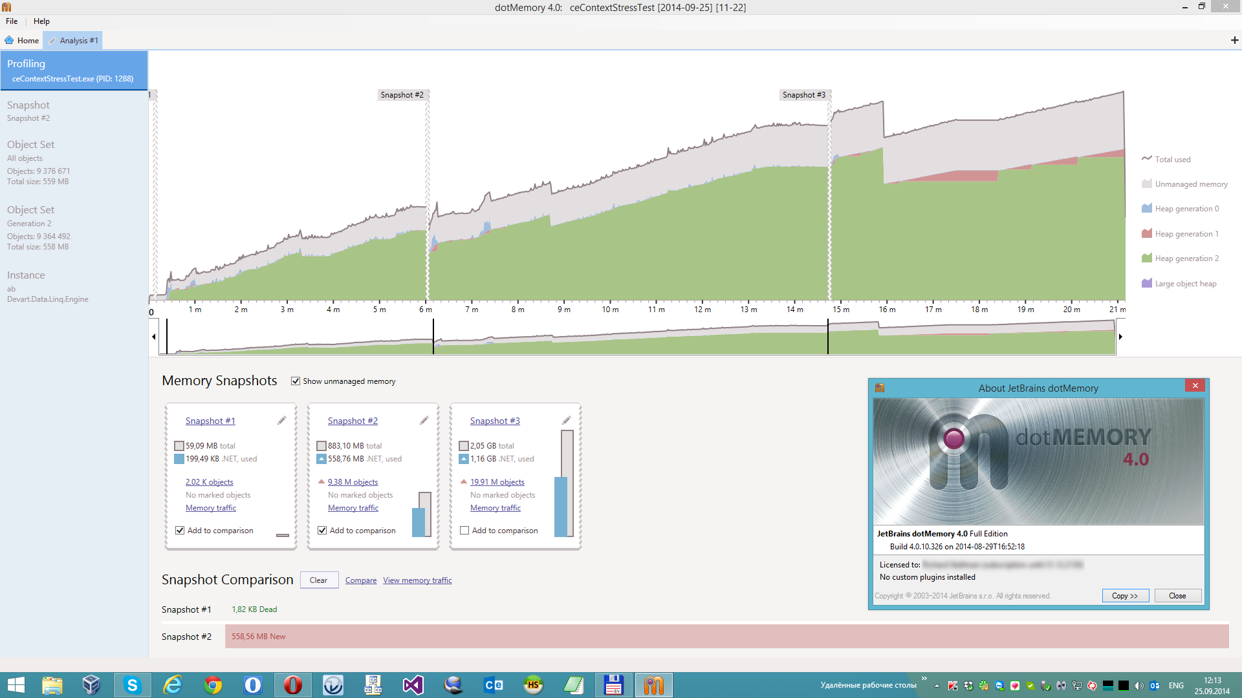Open the blue floppy disk taskbar app

613,685
